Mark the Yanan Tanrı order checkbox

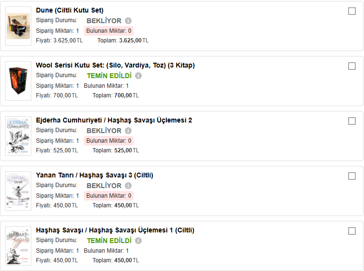click(352, 176)
